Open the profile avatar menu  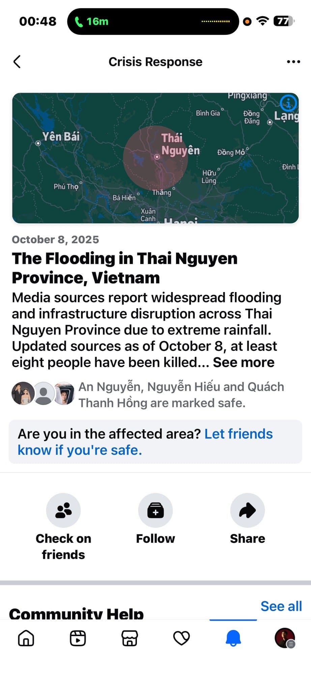click(x=285, y=638)
